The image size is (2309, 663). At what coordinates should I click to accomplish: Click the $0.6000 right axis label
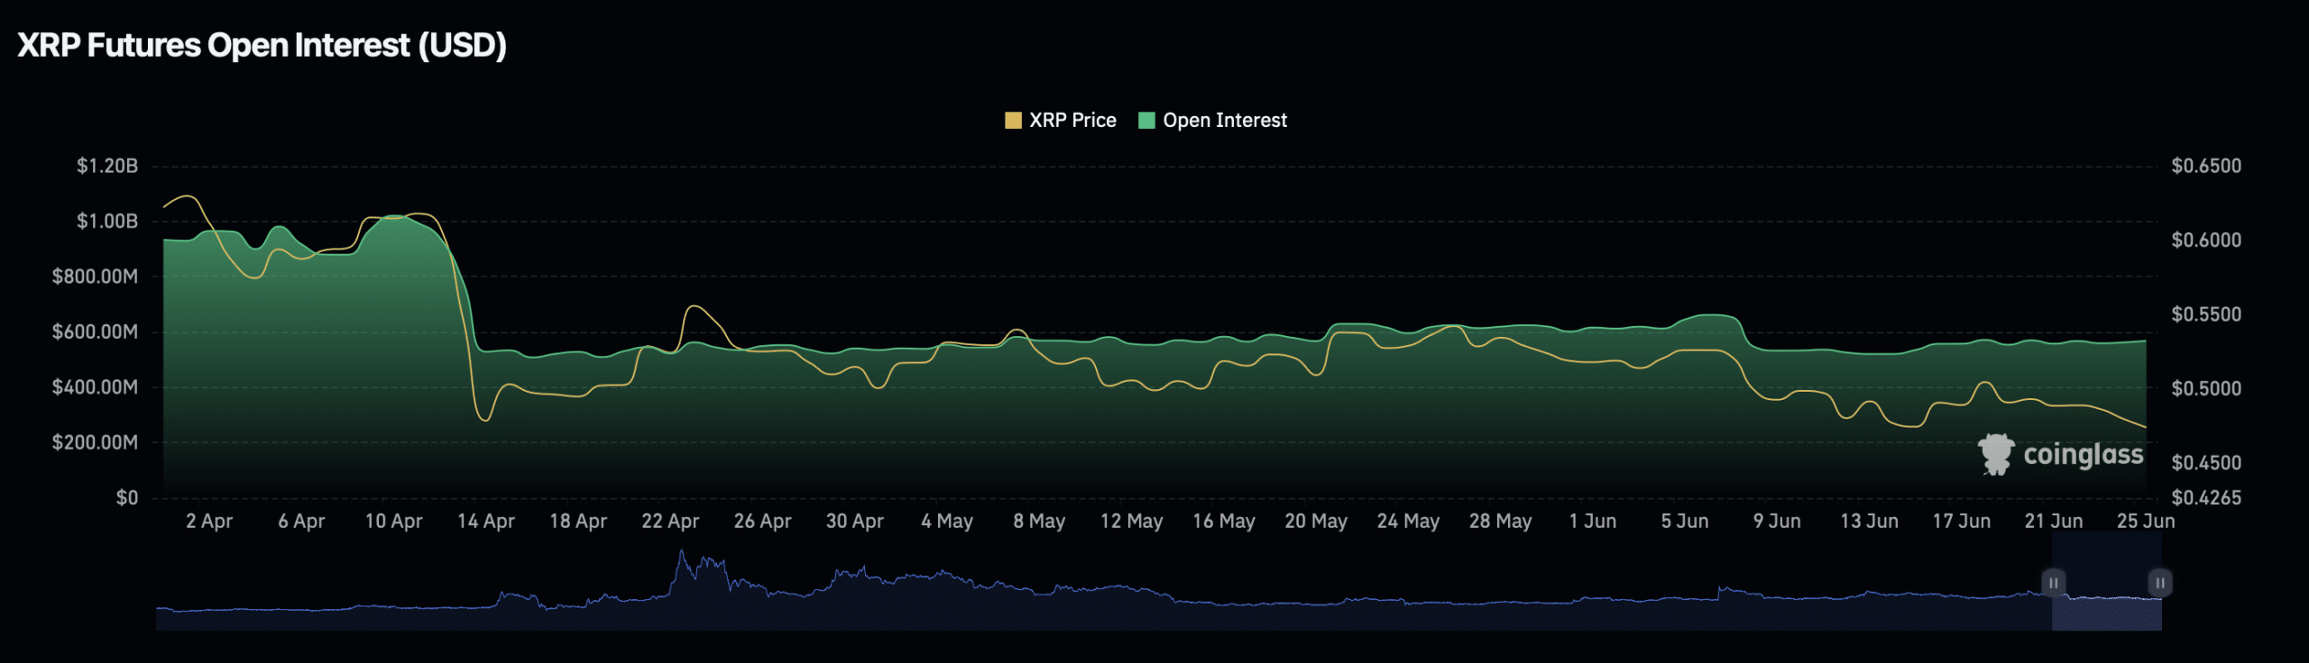(x=2206, y=240)
